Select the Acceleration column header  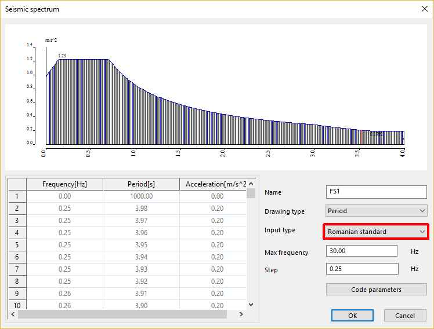point(213,184)
